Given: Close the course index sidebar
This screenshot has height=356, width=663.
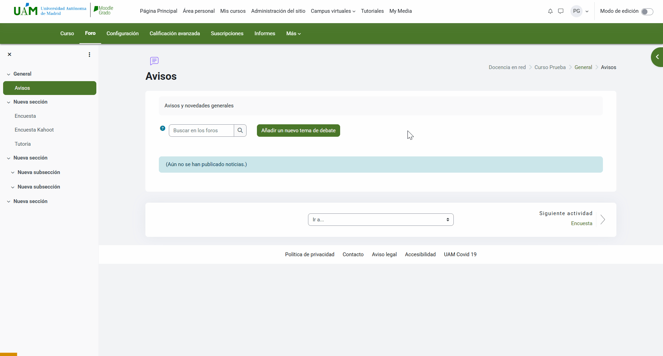Looking at the screenshot, I should tap(10, 55).
